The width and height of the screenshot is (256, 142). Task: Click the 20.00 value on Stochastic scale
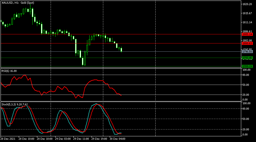point(246,130)
